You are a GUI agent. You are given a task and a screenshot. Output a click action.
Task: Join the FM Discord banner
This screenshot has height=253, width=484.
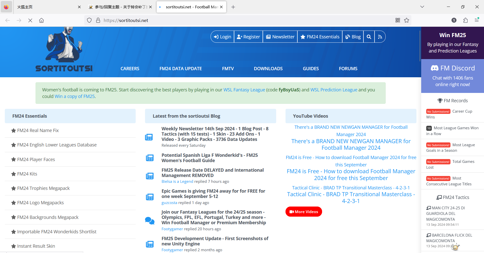(x=452, y=76)
